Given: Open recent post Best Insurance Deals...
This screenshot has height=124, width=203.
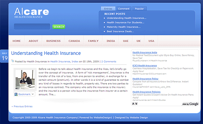Looking at the screenshot, I should 120,31.
